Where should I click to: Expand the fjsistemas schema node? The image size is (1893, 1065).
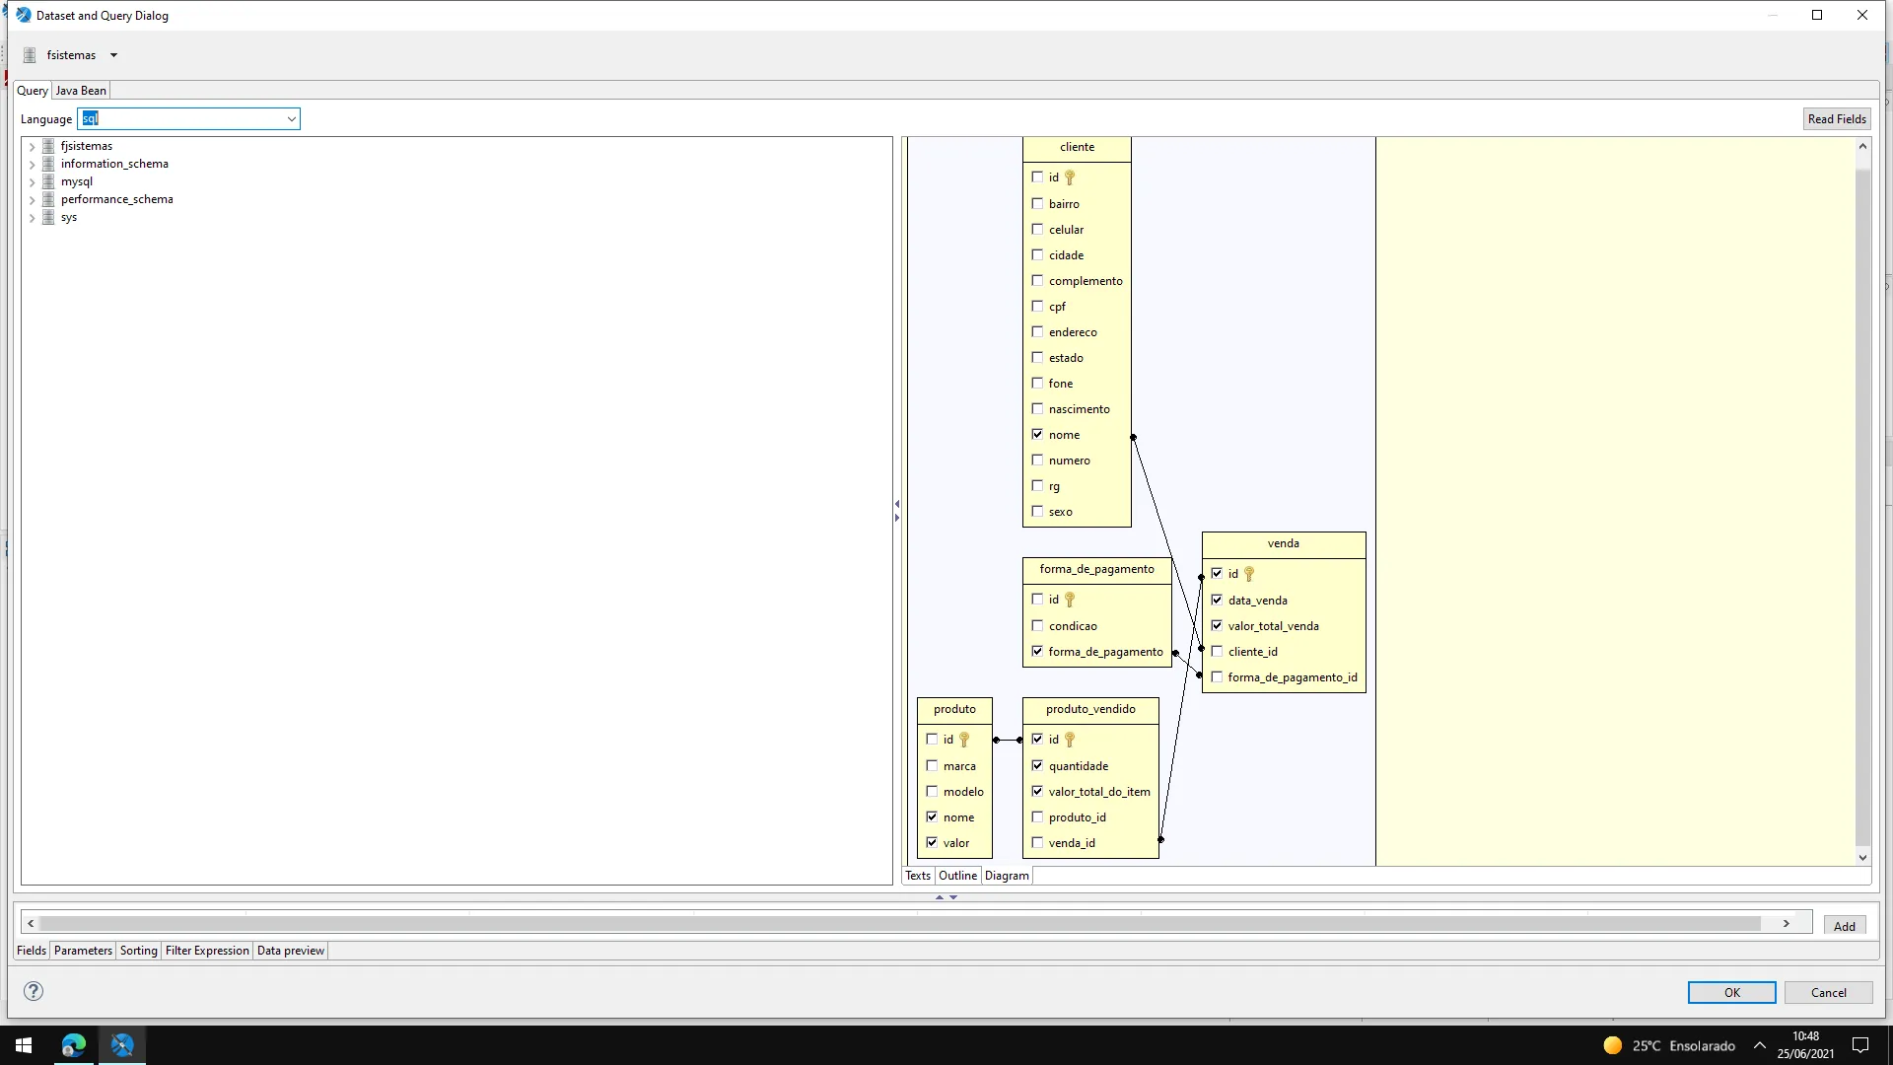click(x=32, y=146)
